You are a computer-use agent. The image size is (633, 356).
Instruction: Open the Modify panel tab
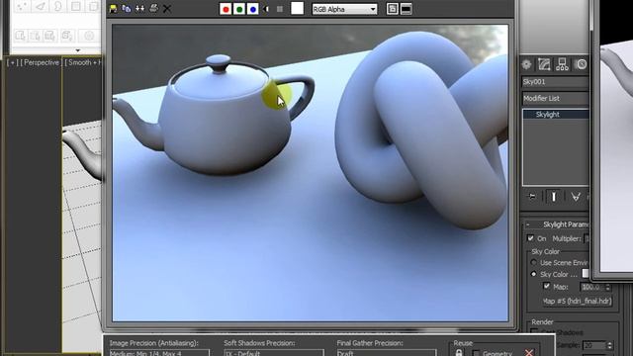coord(544,64)
